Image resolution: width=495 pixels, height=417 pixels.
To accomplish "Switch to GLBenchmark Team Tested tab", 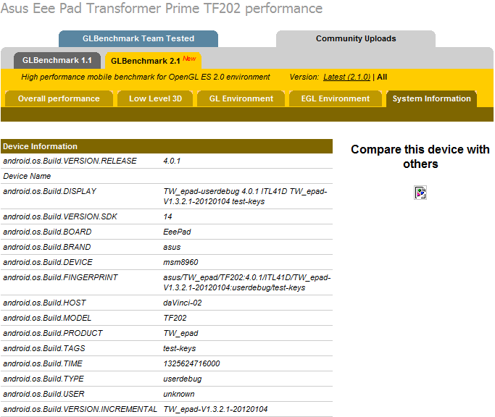I will pyautogui.click(x=138, y=38).
